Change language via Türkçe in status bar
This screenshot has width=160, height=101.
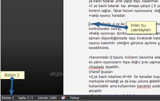(x=74, y=98)
